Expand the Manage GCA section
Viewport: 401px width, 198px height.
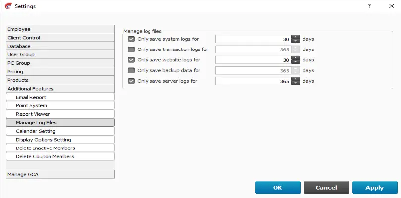tap(60, 174)
